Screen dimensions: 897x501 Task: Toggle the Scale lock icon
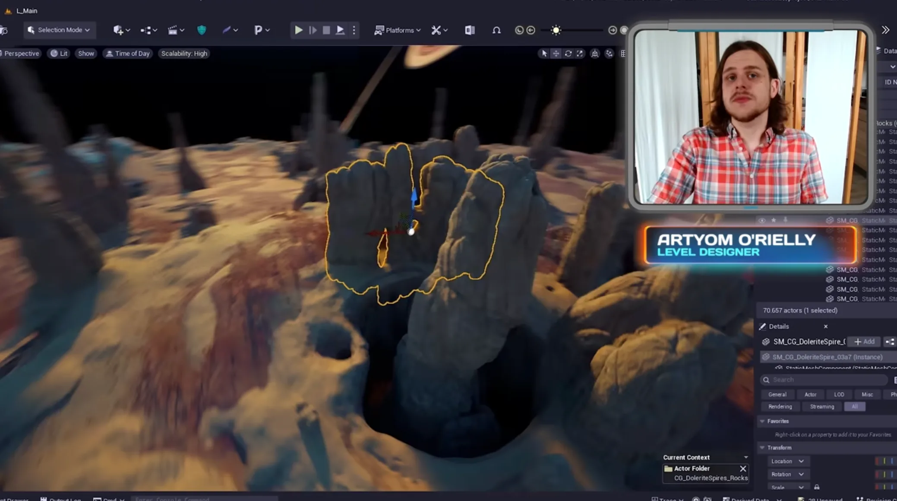point(817,487)
